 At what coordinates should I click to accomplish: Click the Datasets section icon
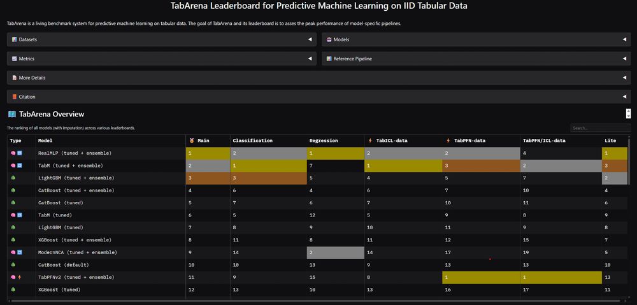[14, 39]
